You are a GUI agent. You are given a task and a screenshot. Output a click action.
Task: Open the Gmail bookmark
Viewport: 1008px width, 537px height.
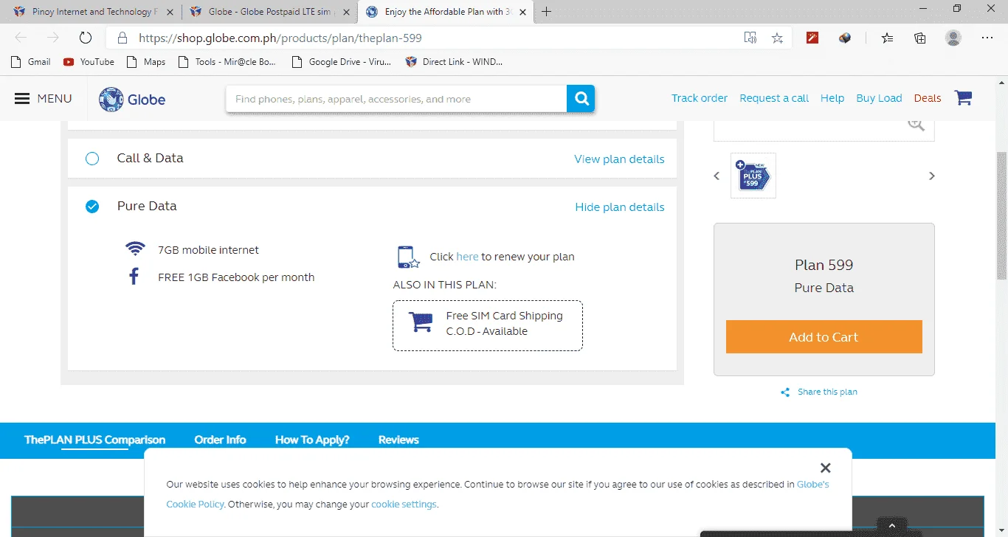click(31, 62)
